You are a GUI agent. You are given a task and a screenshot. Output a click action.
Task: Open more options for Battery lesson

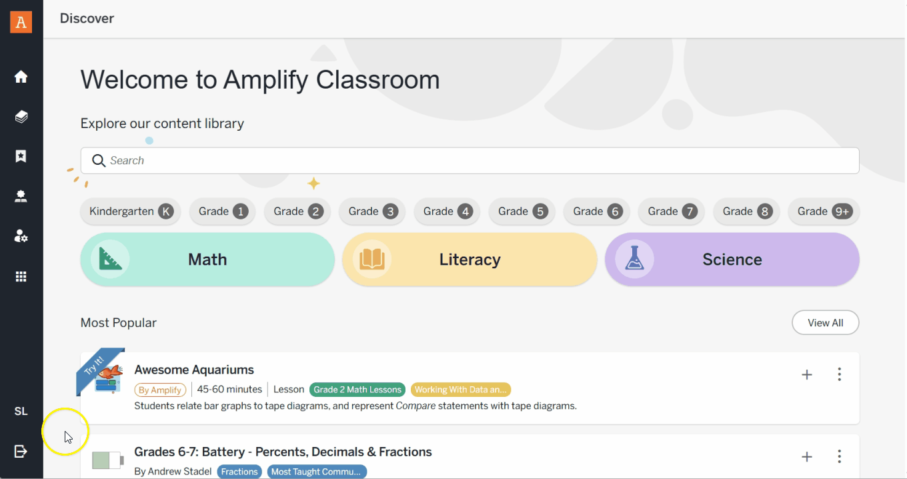click(x=839, y=456)
